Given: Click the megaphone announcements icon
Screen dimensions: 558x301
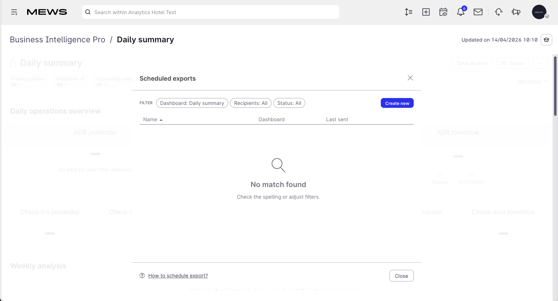Looking at the screenshot, I should coord(516,12).
